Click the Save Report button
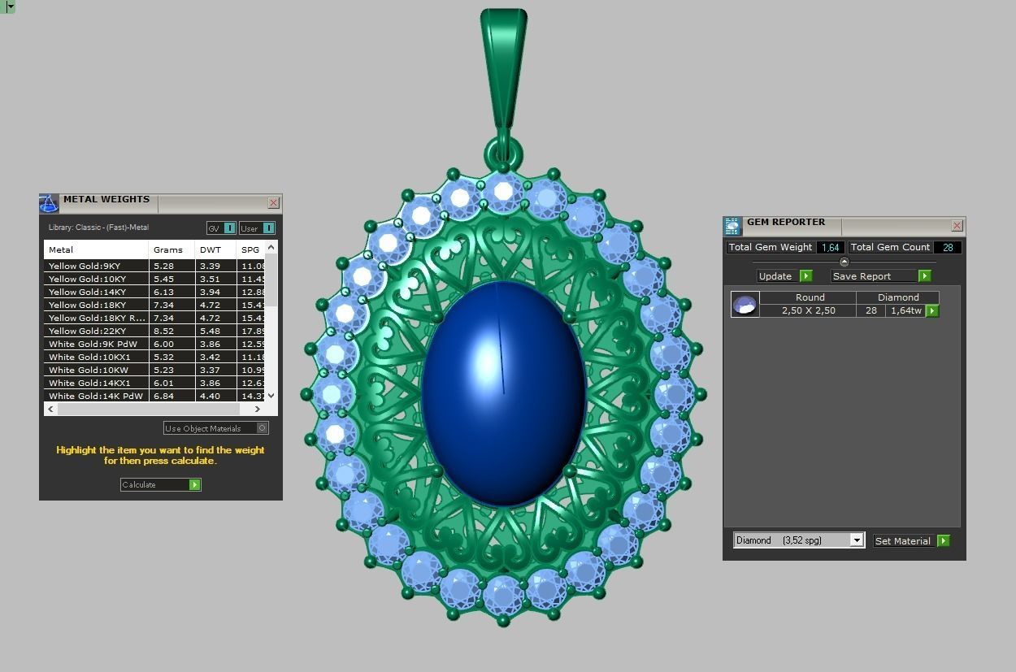1016x672 pixels. (x=881, y=276)
